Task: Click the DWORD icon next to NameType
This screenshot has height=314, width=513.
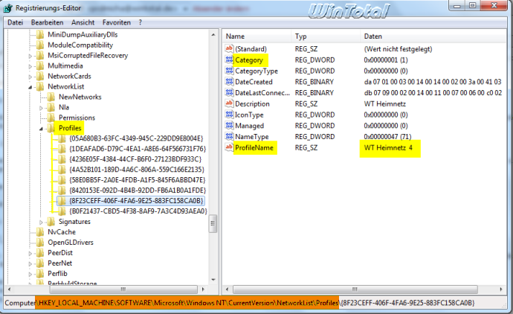Action: coord(229,136)
